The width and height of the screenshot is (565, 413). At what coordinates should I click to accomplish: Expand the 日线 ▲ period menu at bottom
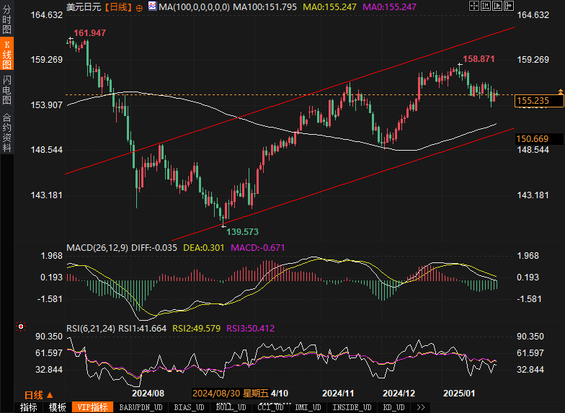click(x=39, y=395)
